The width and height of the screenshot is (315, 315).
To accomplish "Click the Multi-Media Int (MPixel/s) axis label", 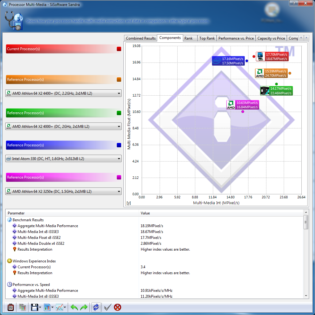I will point(216,203).
